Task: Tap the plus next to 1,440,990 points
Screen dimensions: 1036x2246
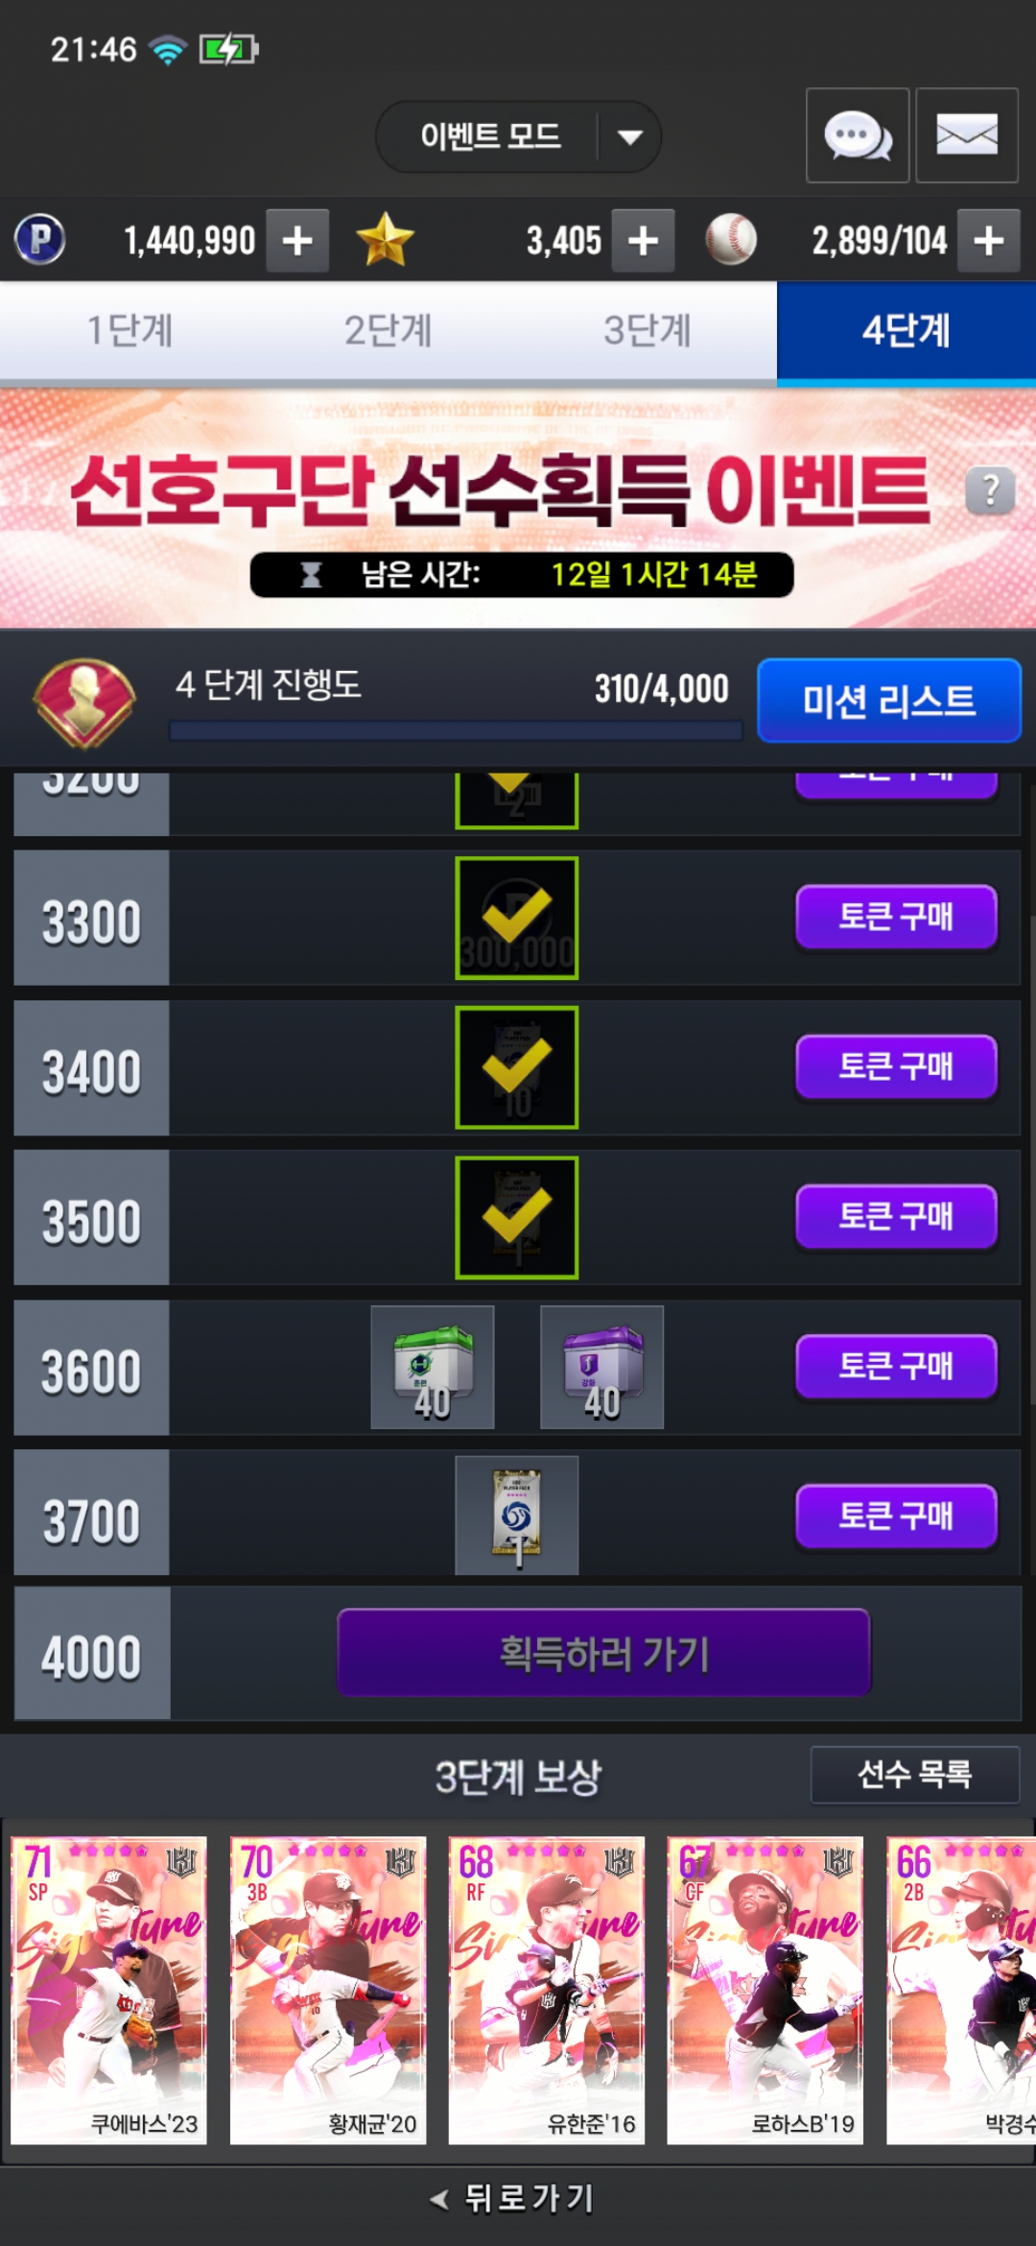Action: [x=297, y=240]
